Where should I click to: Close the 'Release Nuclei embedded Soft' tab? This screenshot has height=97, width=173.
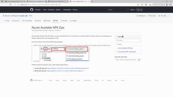(46, 1)
